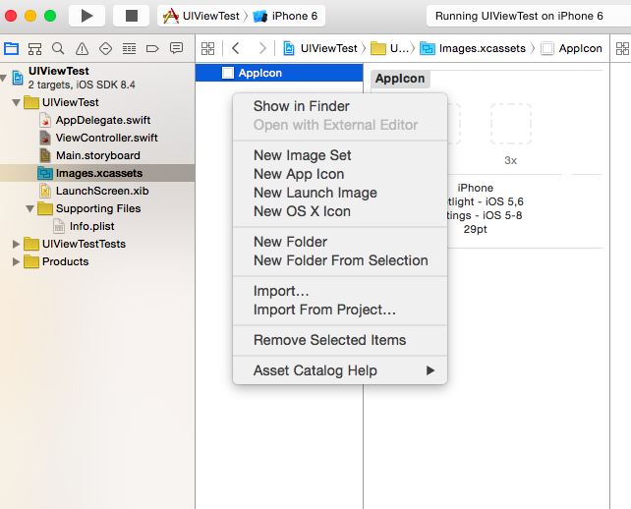Click the 3x icon image well
Viewport: 631px width, 509px height.
click(x=511, y=124)
